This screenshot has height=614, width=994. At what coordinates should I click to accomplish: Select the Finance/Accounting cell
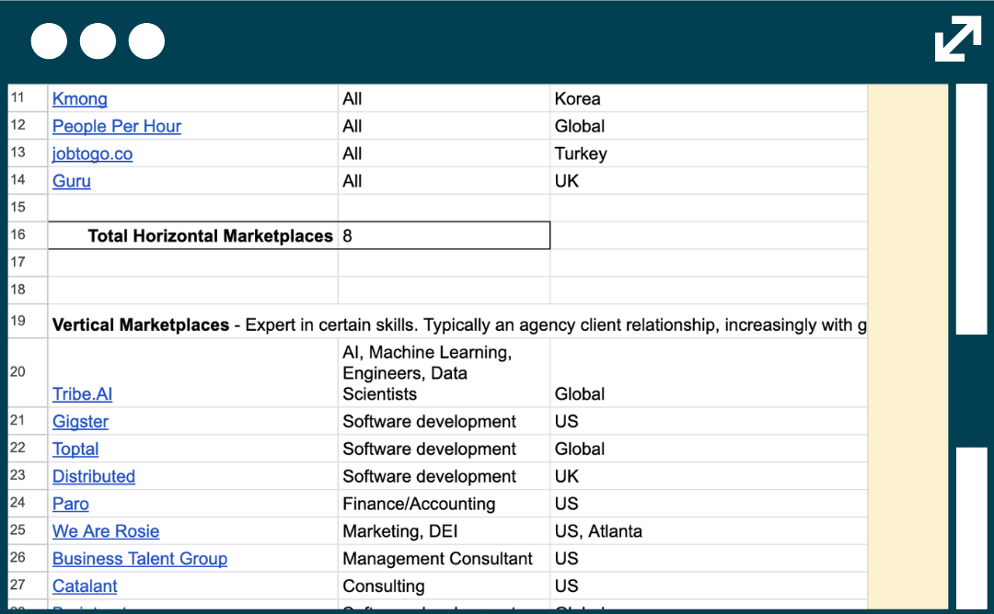click(444, 504)
